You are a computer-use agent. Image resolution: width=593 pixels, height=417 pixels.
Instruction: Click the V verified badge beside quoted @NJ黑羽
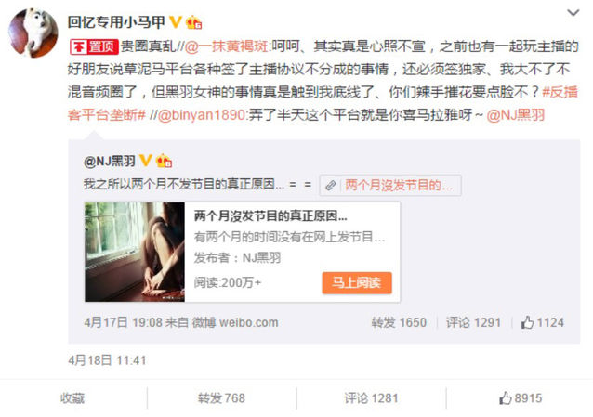tap(146, 161)
